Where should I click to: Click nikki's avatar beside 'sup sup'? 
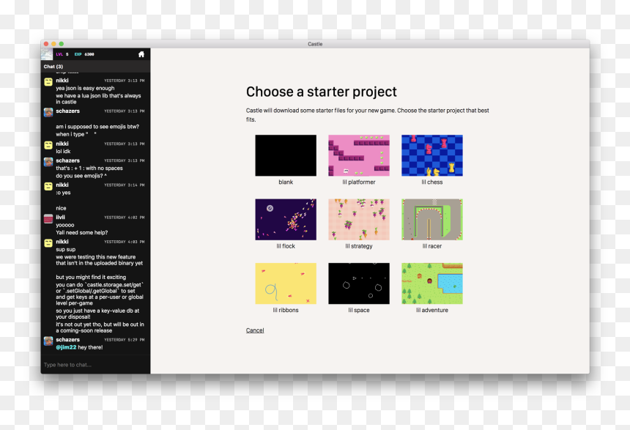(48, 243)
